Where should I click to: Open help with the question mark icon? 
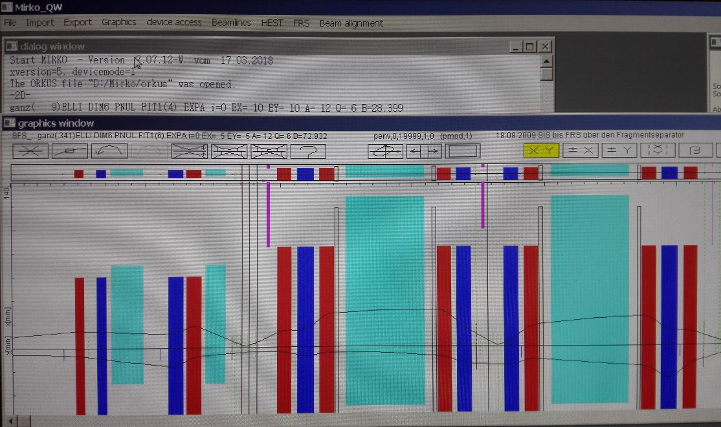(x=308, y=151)
